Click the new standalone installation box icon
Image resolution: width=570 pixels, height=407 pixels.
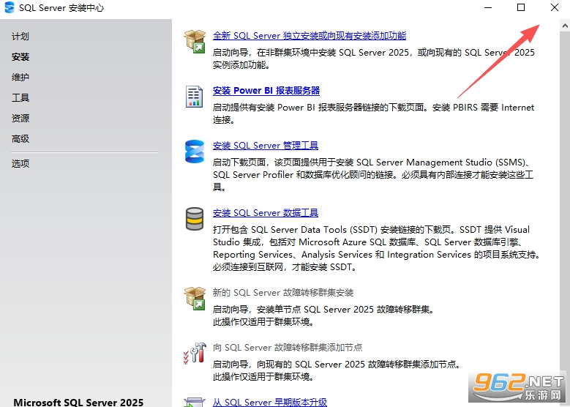pyautogui.click(x=195, y=41)
